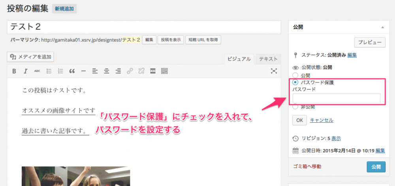
Task: Switch to the テキスト editor tab
Action: pyautogui.click(x=268, y=59)
